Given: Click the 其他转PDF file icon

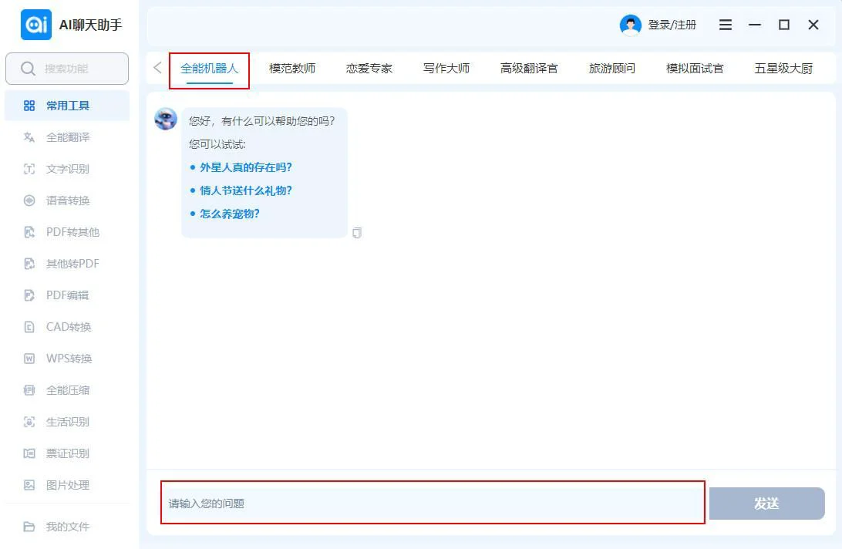Looking at the screenshot, I should (x=29, y=264).
